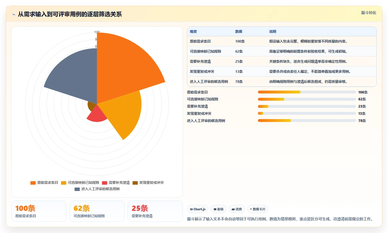Click the 进度 chip
This screenshot has height=233, width=388.
pyautogui.click(x=237, y=209)
